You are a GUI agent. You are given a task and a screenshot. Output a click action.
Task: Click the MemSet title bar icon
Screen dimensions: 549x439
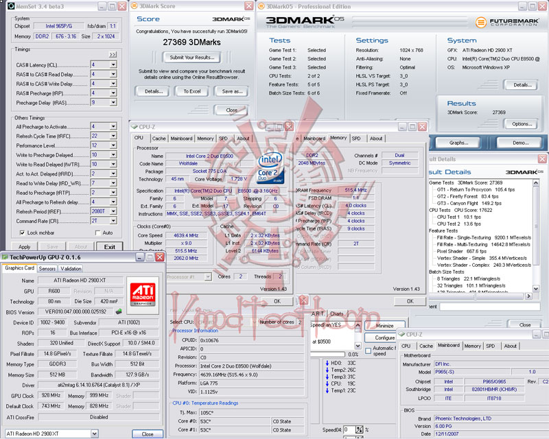tap(11, 6)
